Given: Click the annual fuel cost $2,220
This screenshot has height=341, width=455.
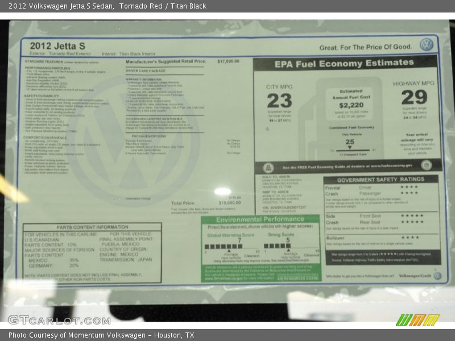Looking at the screenshot, I should 351,105.
